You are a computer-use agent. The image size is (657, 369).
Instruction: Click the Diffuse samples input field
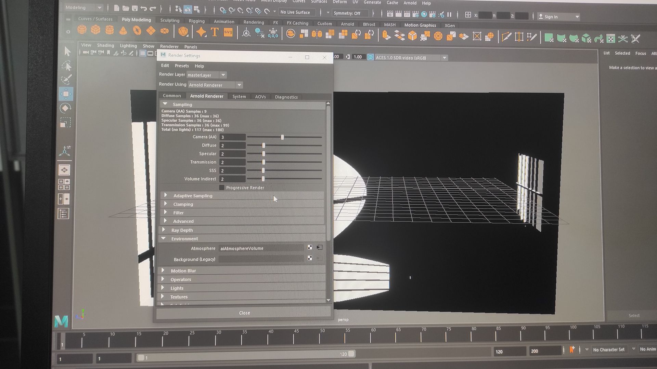tap(232, 146)
